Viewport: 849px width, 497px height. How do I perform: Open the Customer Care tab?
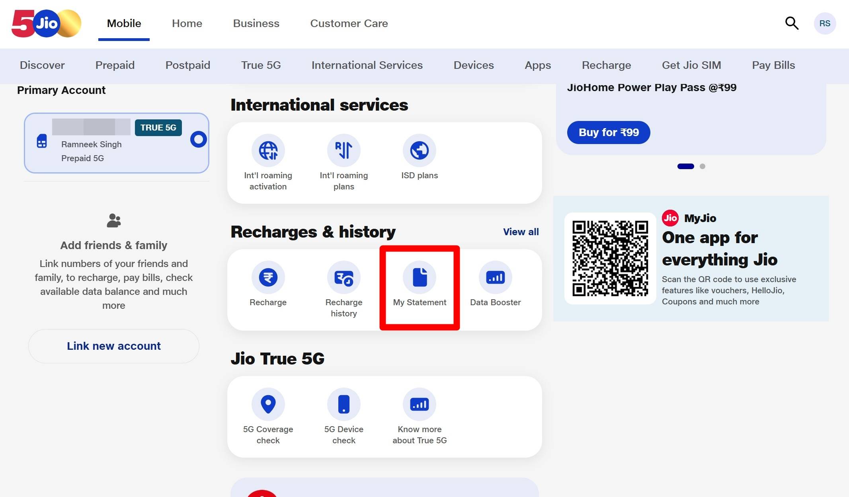pos(349,23)
